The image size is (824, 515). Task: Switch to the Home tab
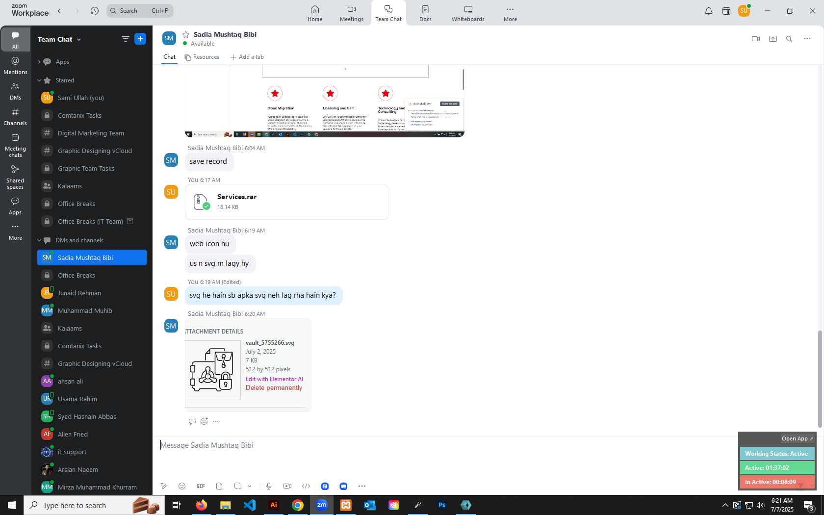[315, 13]
